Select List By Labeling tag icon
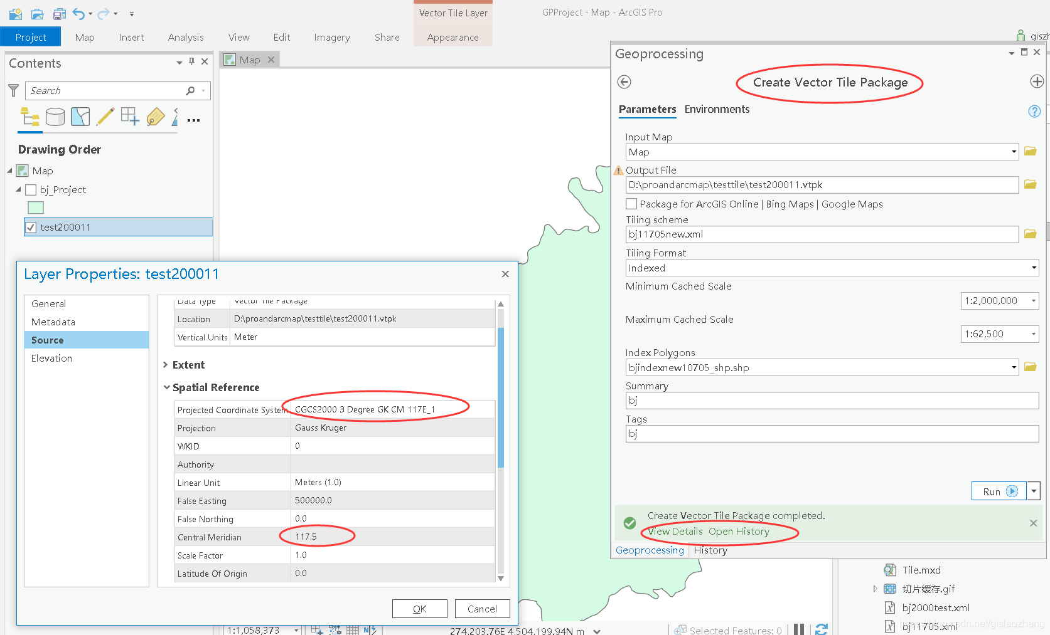The height and width of the screenshot is (635, 1050). click(x=155, y=117)
